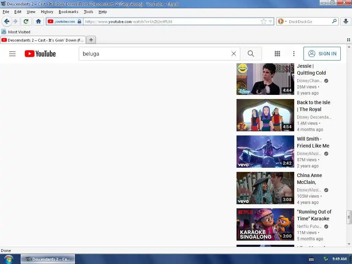Click "Running Out of Time" Karaoke title
The height and width of the screenshot is (264, 352).
314,215
